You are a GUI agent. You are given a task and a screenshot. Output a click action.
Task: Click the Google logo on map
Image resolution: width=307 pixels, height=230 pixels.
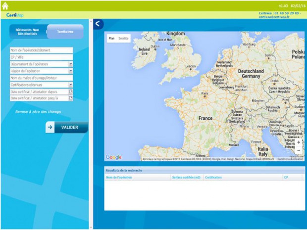click(x=113, y=157)
